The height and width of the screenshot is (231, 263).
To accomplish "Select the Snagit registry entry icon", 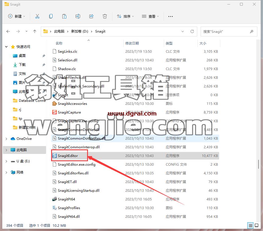I will point(55,95).
